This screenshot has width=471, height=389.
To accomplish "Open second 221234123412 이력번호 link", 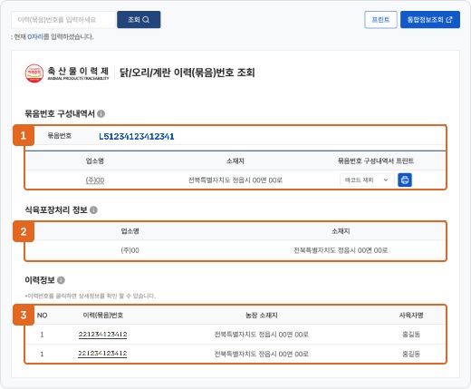I will [x=102, y=354].
